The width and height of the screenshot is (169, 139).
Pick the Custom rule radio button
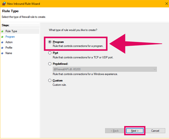(x=50, y=81)
